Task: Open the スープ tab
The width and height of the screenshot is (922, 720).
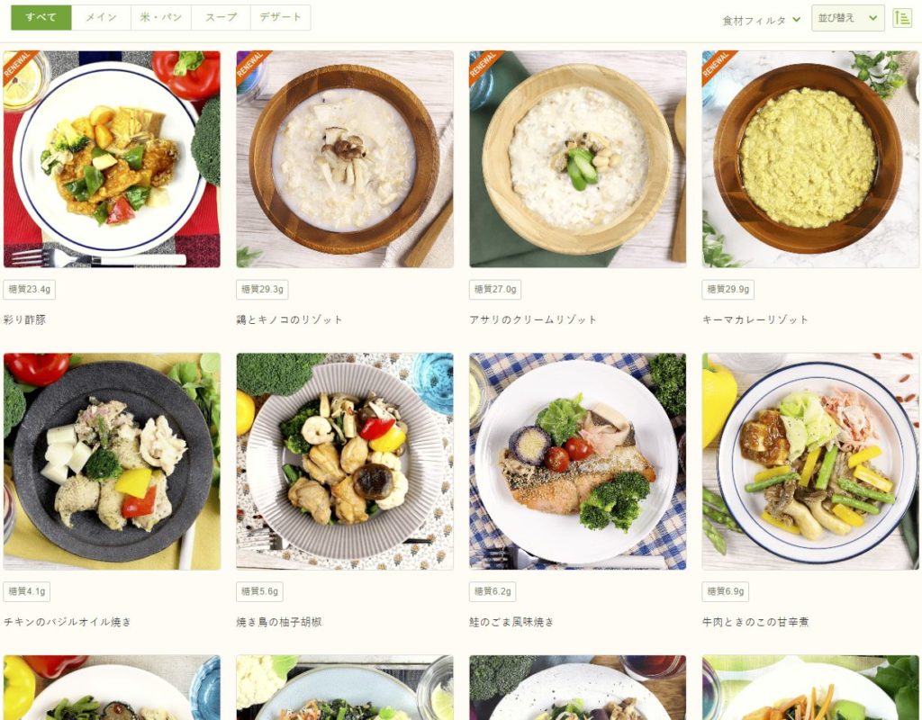Action: [221, 17]
